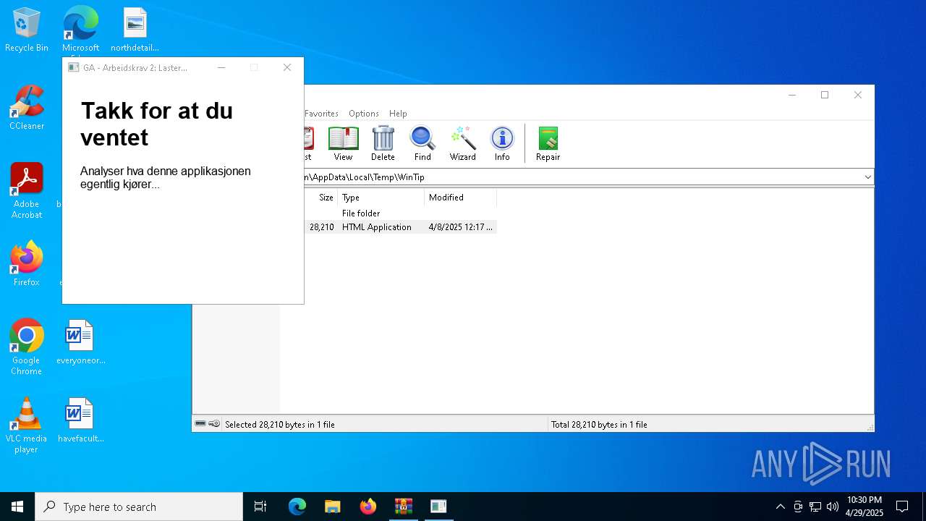Launch the CCleaner desktop shortcut

click(x=27, y=108)
